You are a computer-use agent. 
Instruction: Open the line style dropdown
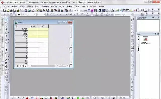tap(122, 14)
